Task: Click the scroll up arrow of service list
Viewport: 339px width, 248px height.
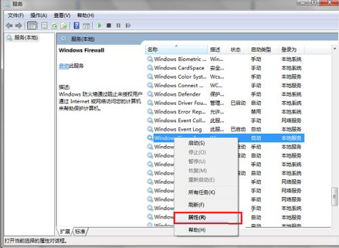Action: click(334, 48)
